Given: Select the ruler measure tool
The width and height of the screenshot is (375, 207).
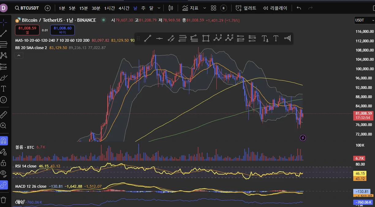Looking at the screenshot, I should point(4,115).
